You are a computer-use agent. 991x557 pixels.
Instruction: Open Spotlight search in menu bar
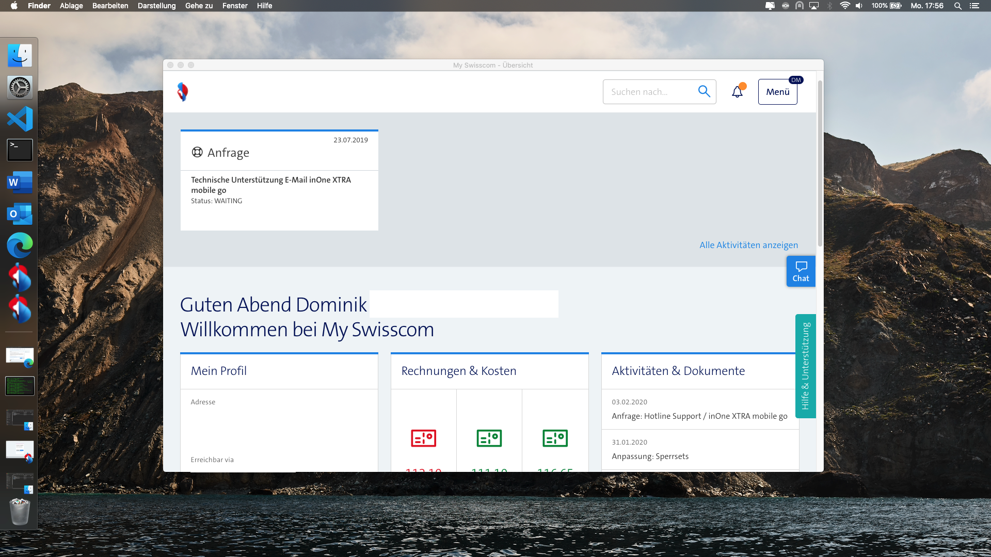point(957,6)
